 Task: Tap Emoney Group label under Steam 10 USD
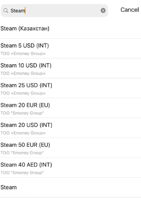coord(23,73)
